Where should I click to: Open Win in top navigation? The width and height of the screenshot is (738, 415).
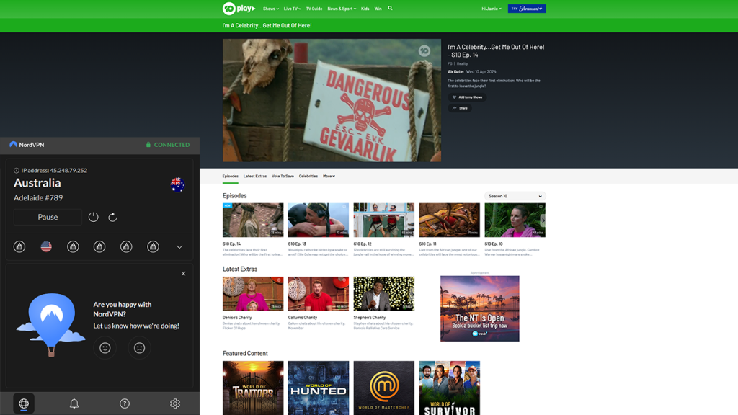click(x=378, y=9)
